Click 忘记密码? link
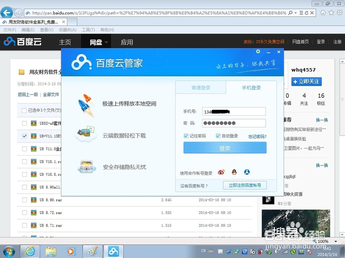This screenshot has width=345, height=258. click(x=257, y=137)
